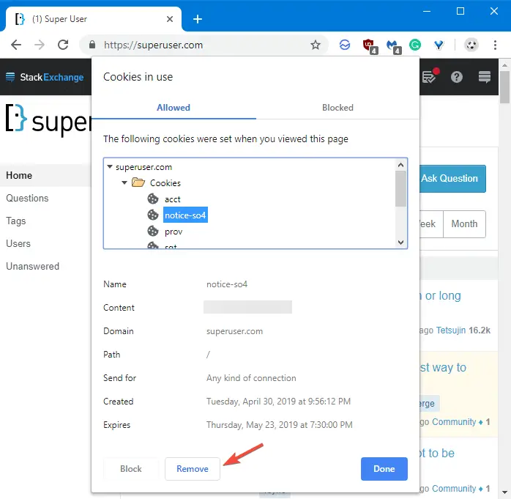Click the Name value notice-so4

(227, 284)
